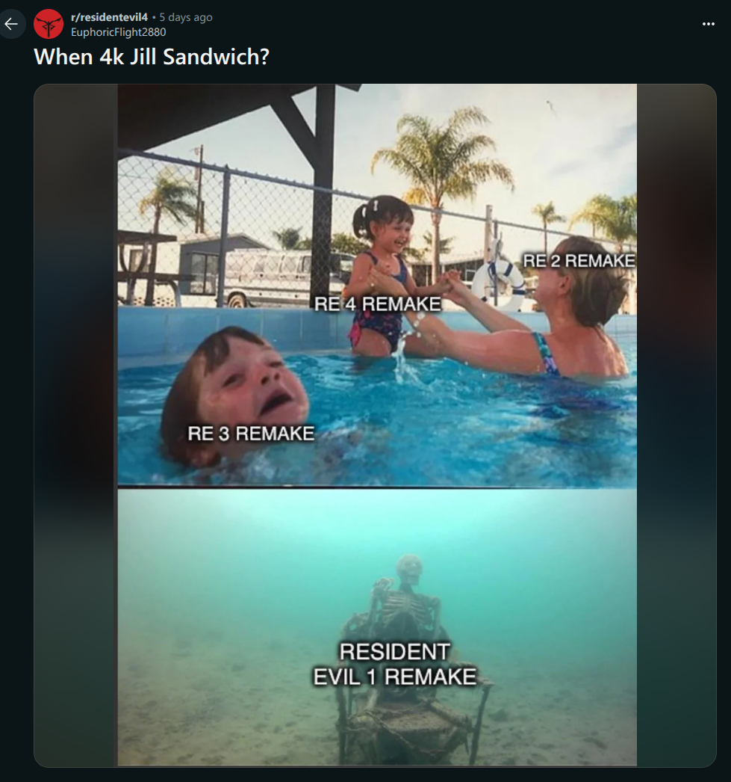
Task: Open EuphoricFlight2880's user profile
Action: [x=119, y=32]
